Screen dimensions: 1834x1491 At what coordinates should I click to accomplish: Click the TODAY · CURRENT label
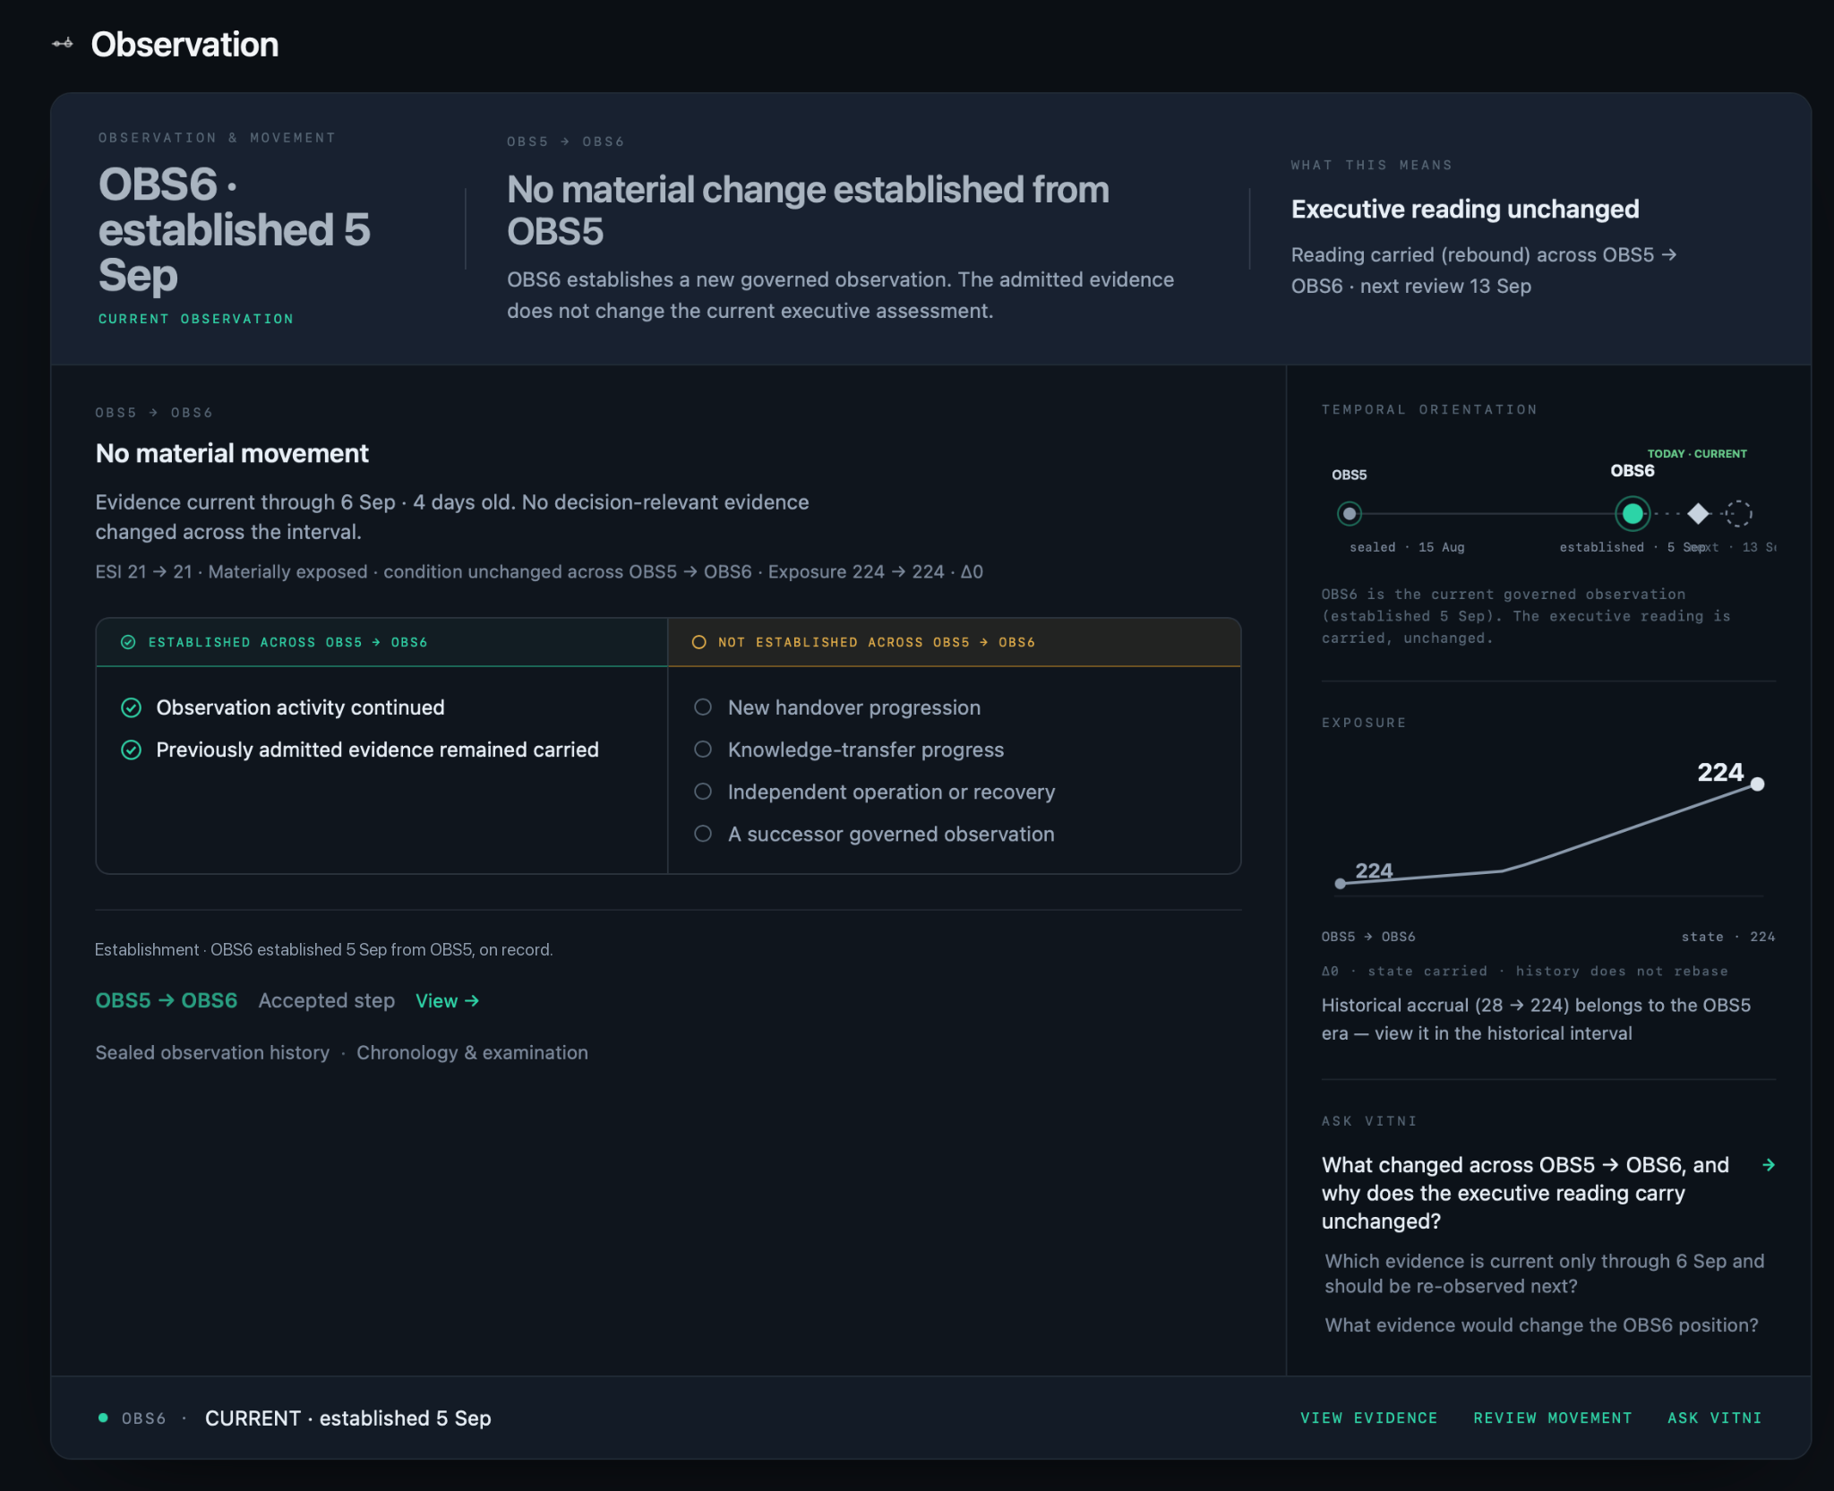[x=1697, y=454]
